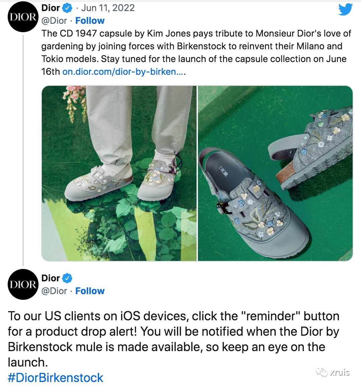The width and height of the screenshot is (361, 387).
Task: Click the WeChat icon in the watermark
Action: (x=322, y=372)
